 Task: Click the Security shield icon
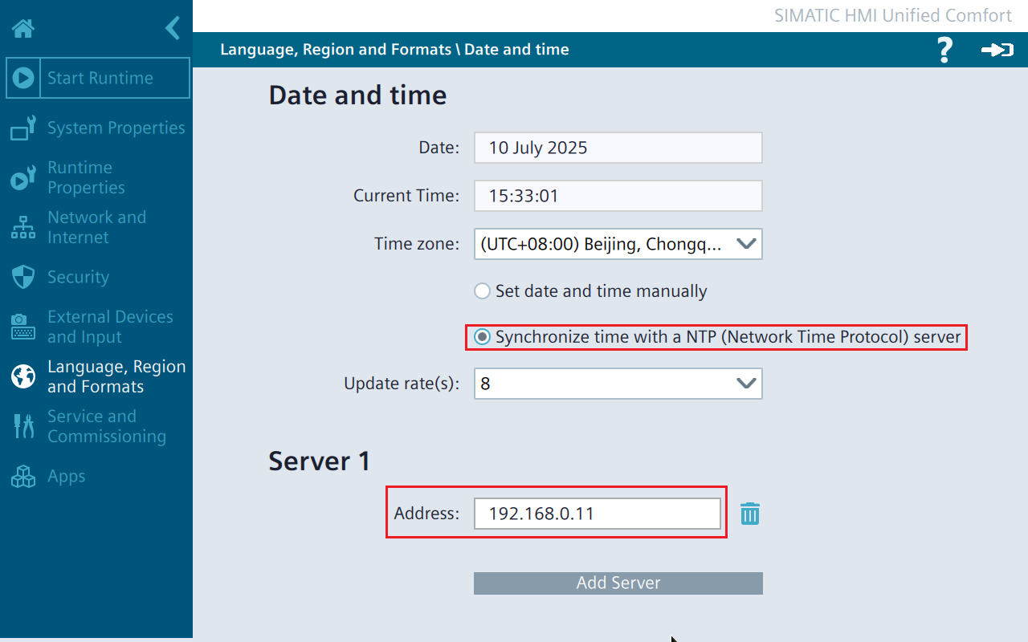[23, 277]
